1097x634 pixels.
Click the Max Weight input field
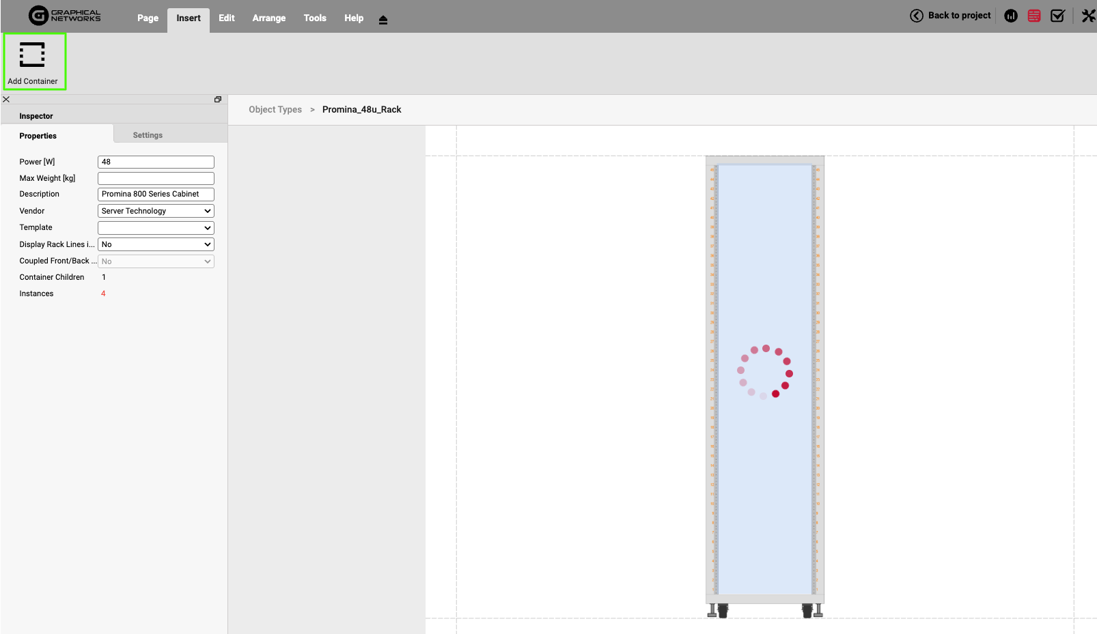(x=156, y=178)
